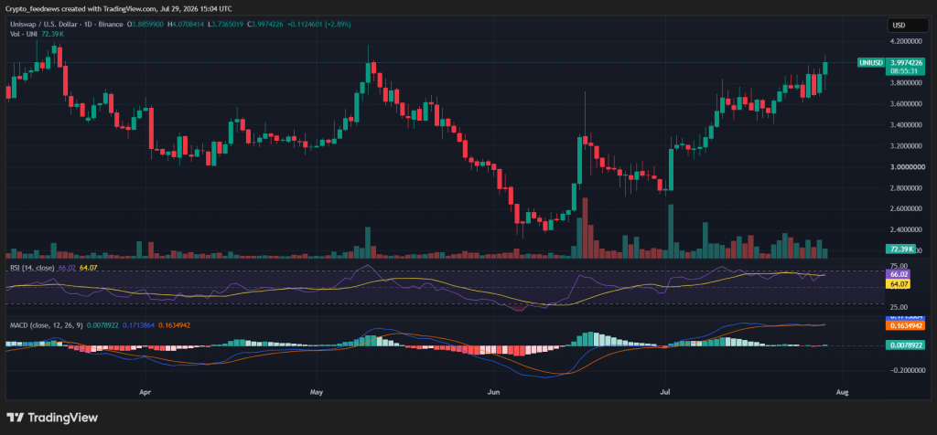The height and width of the screenshot is (435, 937).
Task: Click the 3.0000000 price axis label
Action: click(908, 167)
